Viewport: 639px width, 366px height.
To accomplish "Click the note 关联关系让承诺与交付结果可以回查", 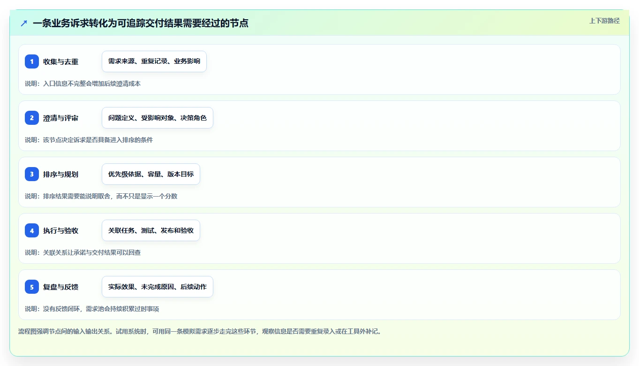I will (x=83, y=252).
